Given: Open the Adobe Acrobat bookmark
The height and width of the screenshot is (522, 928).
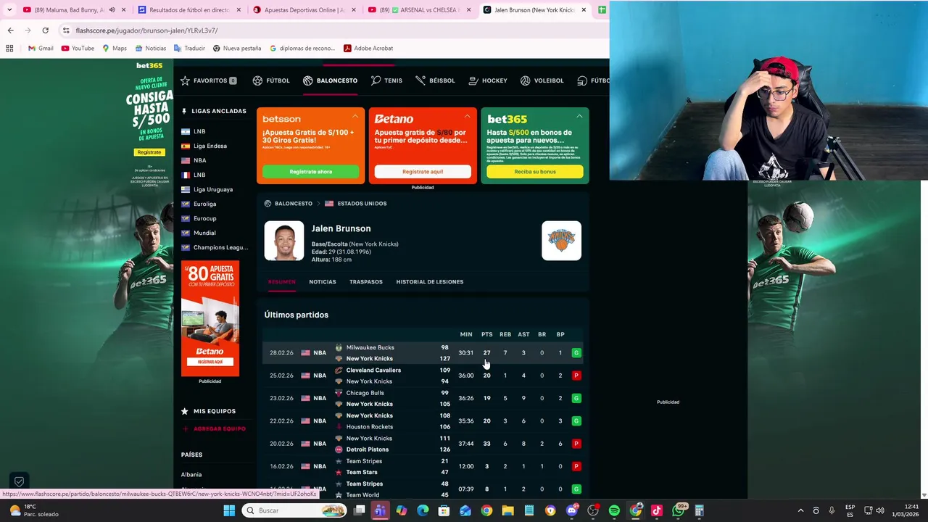Looking at the screenshot, I should click(368, 49).
